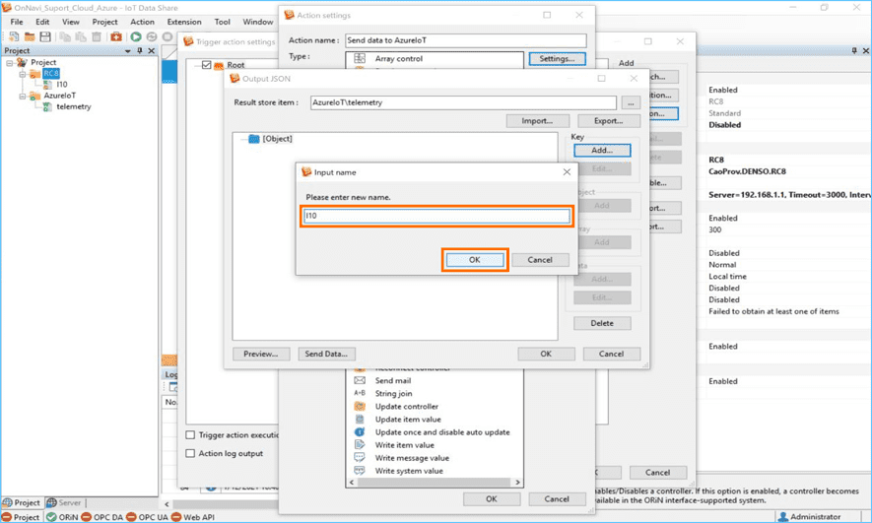
Task: Click the Delete trash toolbar icon
Action: click(97, 36)
